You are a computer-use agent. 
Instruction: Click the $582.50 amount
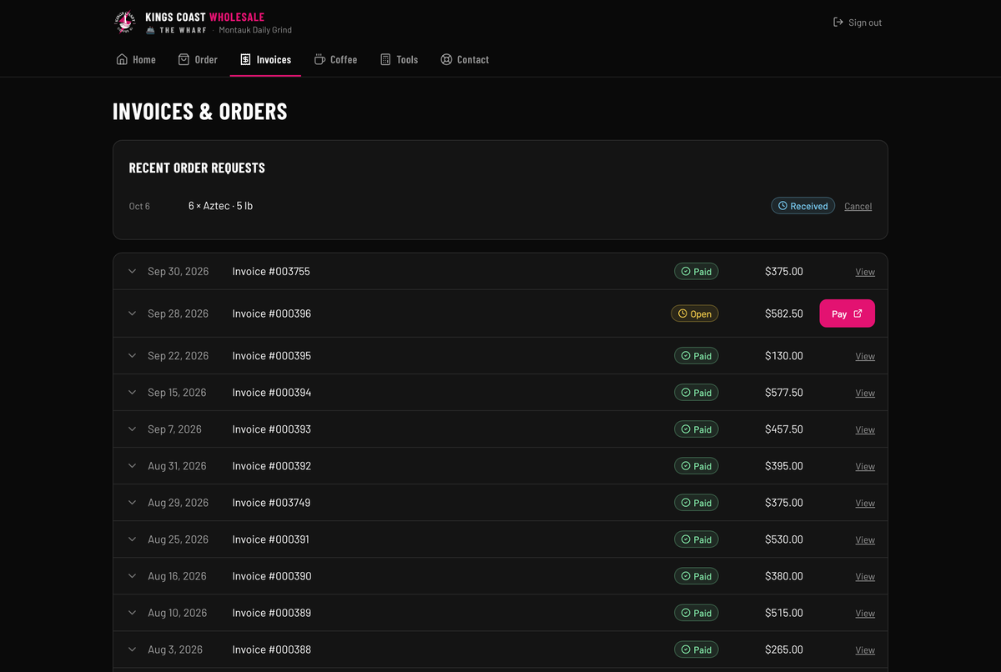coord(784,313)
